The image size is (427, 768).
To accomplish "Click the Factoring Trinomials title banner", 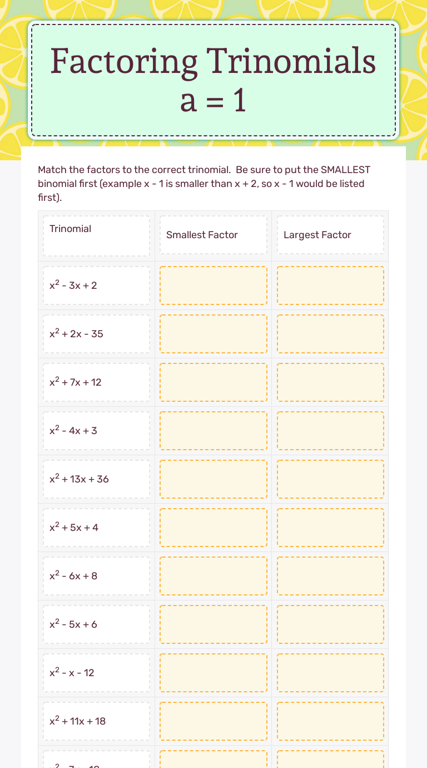I will (213, 80).
